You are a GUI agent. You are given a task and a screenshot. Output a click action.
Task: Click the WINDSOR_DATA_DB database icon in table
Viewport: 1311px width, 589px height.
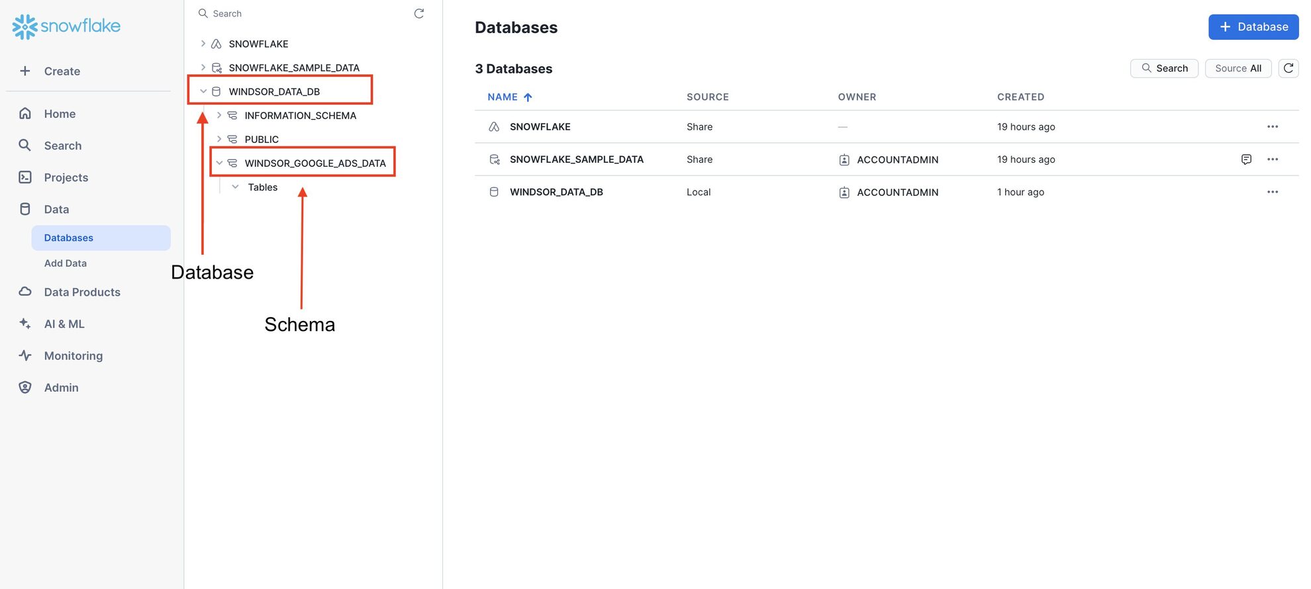point(494,192)
